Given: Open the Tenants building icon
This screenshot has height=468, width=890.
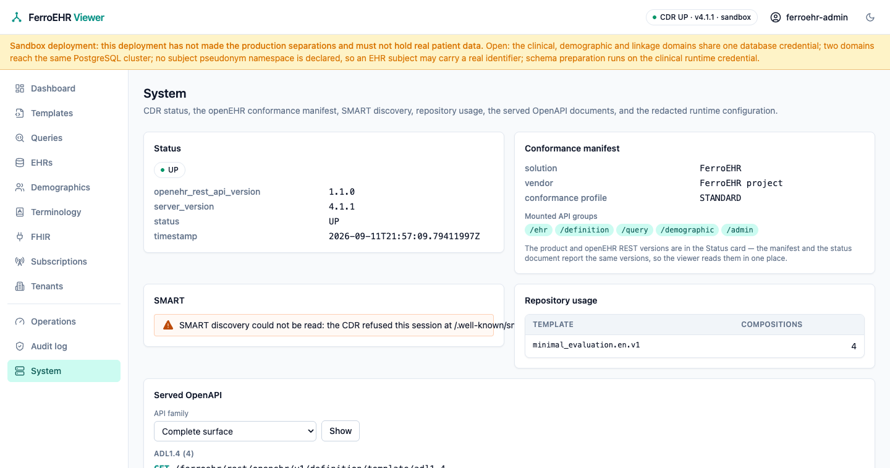Looking at the screenshot, I should tap(20, 286).
